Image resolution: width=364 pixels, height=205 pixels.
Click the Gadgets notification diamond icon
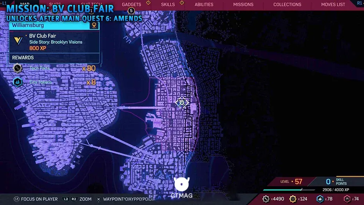pyautogui.click(x=148, y=3)
